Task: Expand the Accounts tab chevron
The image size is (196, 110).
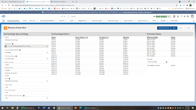Action: point(37,21)
